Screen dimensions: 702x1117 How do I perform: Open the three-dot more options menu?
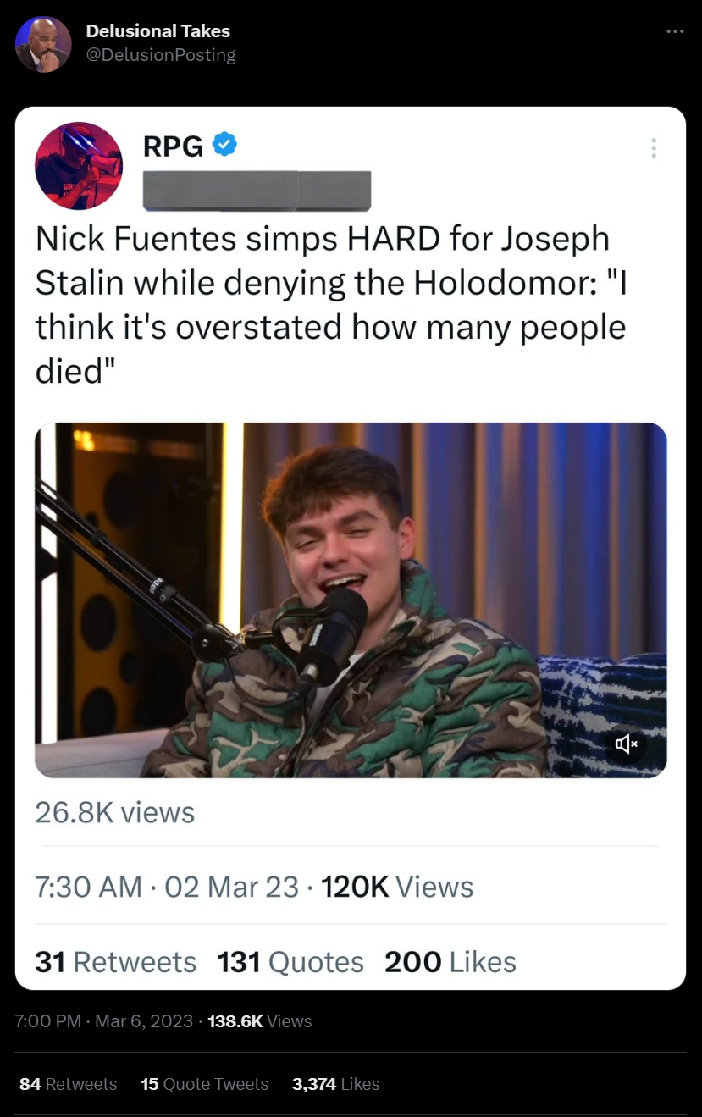[674, 32]
